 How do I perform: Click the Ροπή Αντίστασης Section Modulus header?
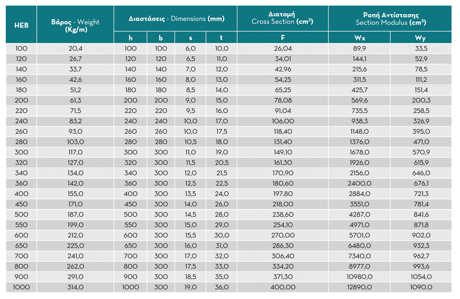point(391,19)
